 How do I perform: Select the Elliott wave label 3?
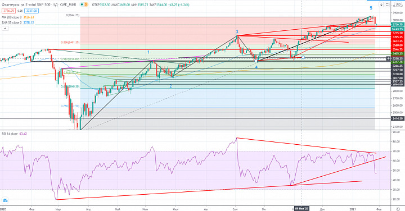click(237, 31)
